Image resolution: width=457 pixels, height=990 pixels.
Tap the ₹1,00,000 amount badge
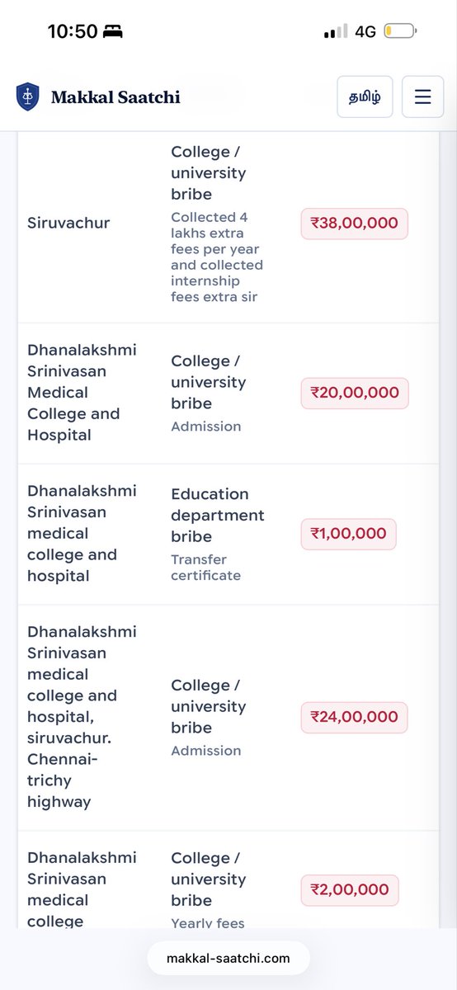[x=348, y=534]
